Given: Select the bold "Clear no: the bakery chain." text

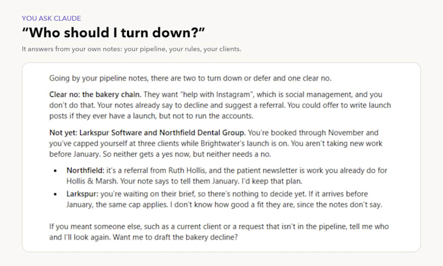Looking at the screenshot, I should pos(95,94).
